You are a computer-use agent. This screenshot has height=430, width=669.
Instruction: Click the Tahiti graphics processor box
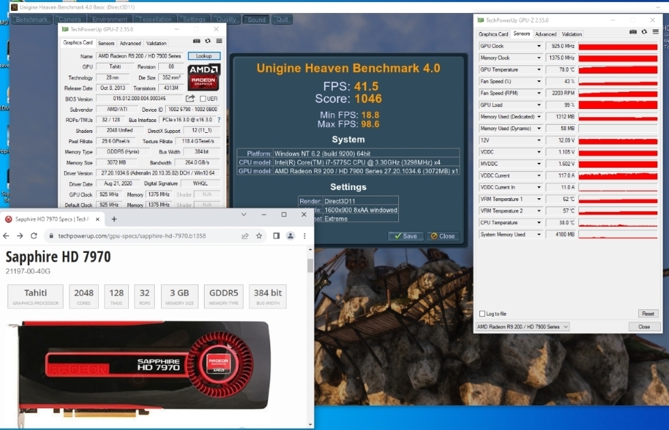[35, 296]
